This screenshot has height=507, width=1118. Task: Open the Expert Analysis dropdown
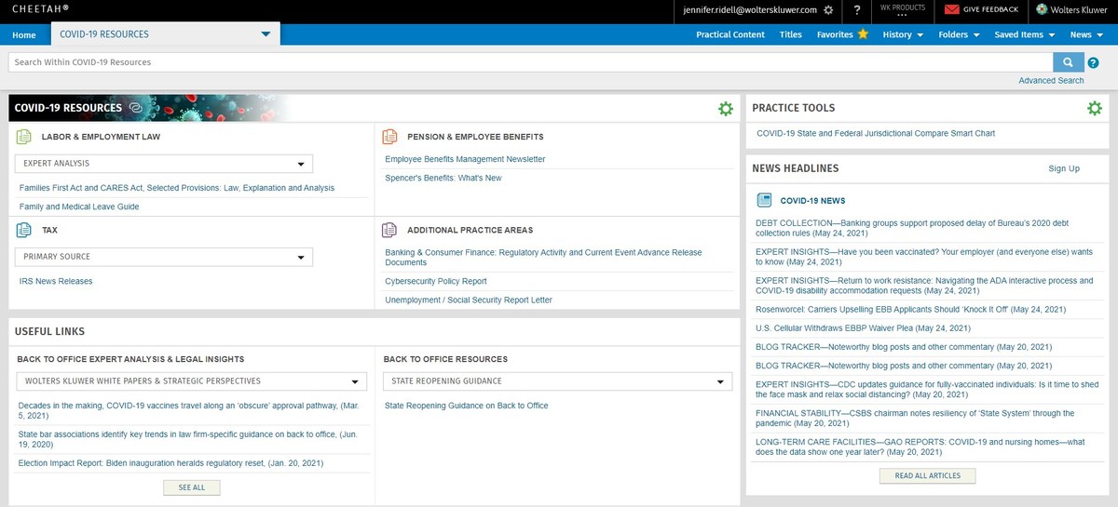point(164,164)
